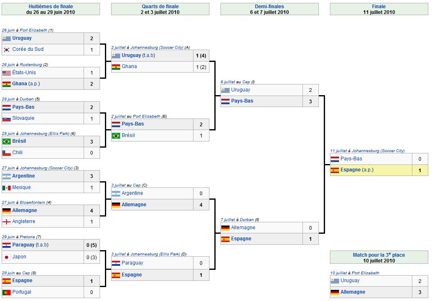
Task: Click the Mexico flag icon
Action: point(7,188)
